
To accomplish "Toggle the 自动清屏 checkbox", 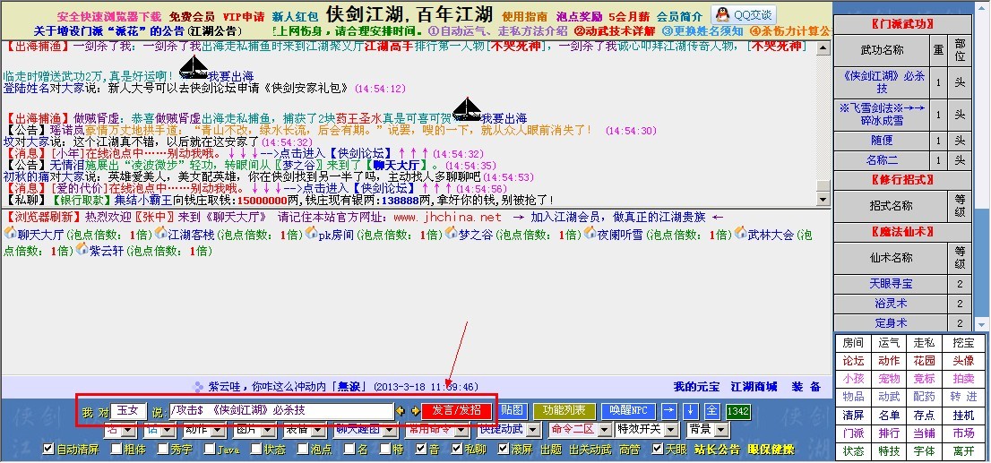I will coord(48,450).
